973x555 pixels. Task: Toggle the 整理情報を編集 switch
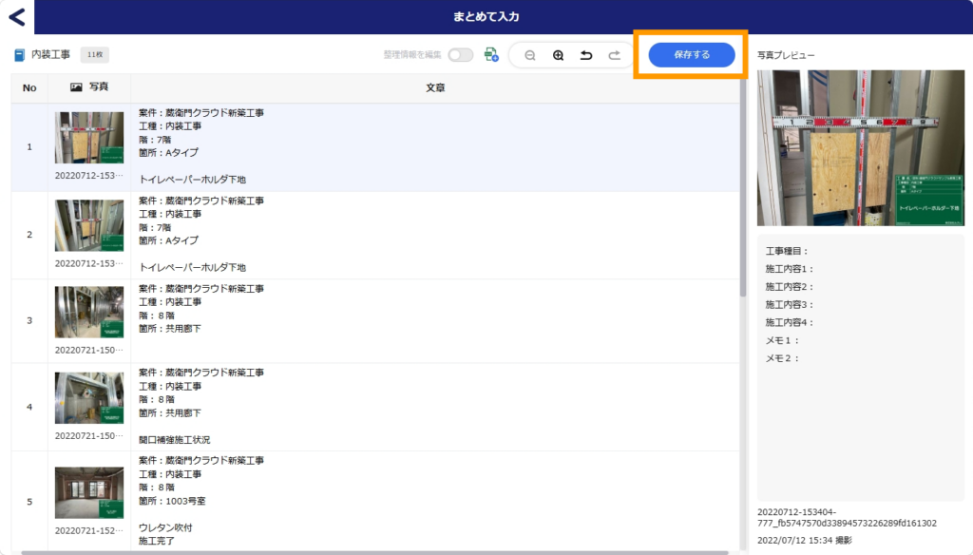461,55
